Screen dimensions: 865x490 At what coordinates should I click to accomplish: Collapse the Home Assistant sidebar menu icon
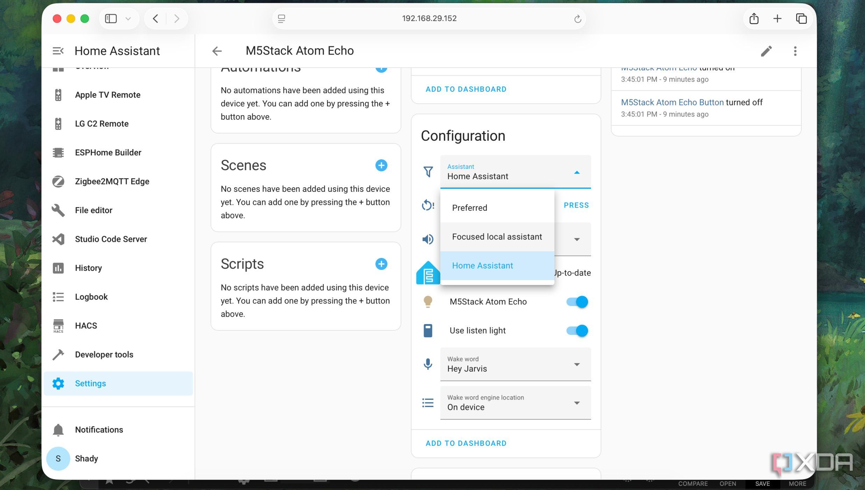pyautogui.click(x=58, y=51)
